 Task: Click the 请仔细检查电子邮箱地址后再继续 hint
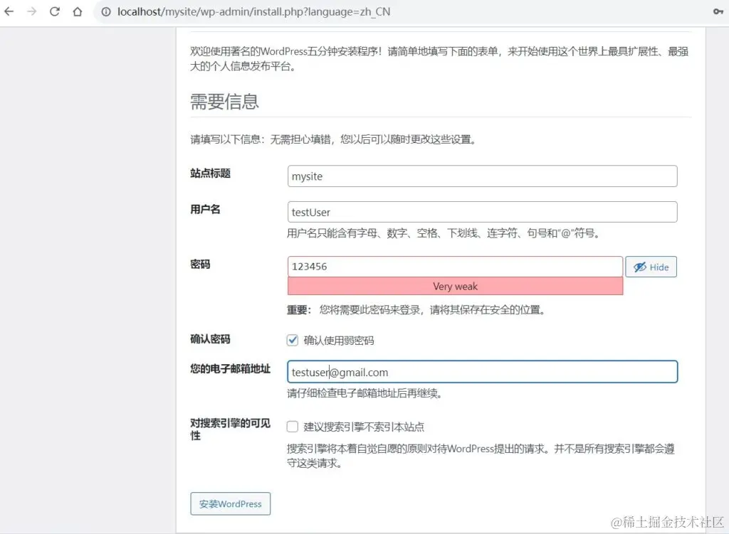click(x=364, y=393)
